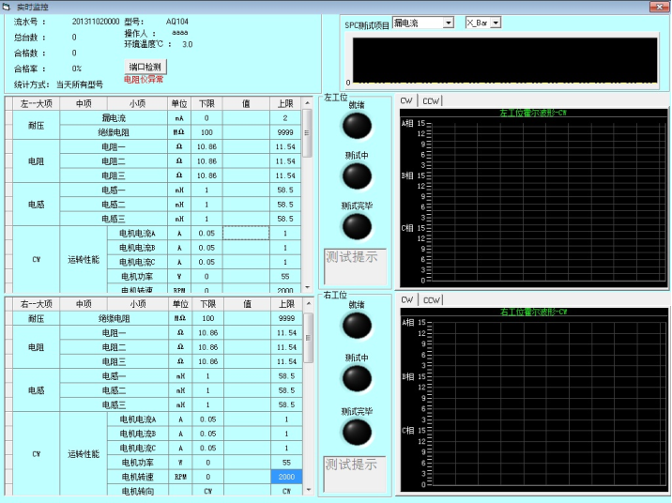Click the 端口检测 port check button

145,67
